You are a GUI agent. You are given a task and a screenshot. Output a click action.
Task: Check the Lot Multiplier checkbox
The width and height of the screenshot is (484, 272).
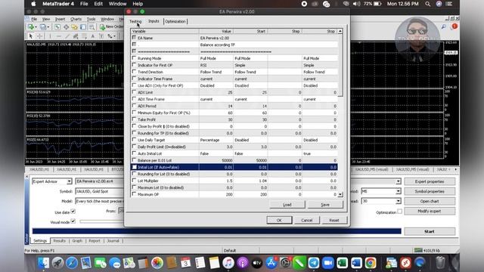[134, 181]
